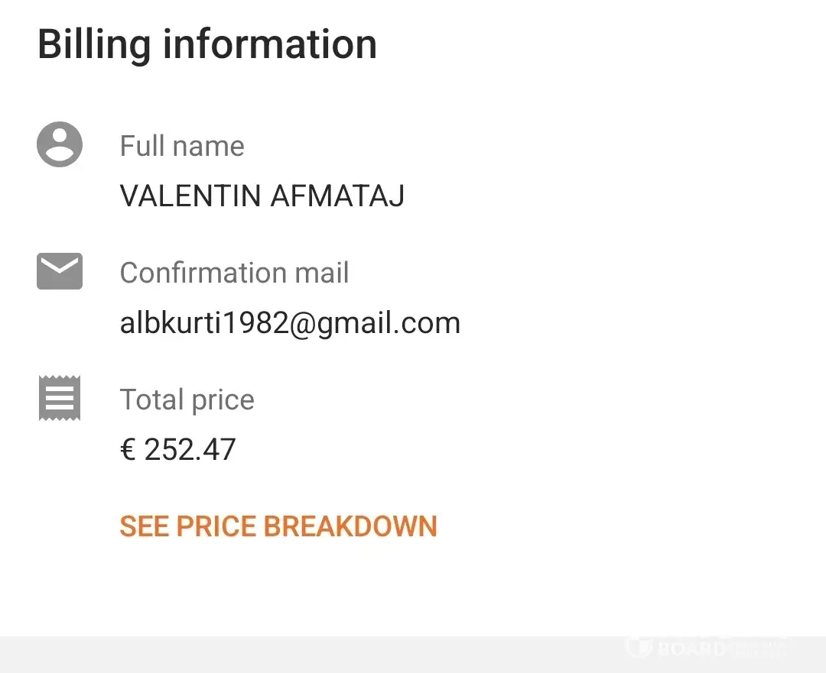This screenshot has width=826, height=673.
Task: Click the person profile icon
Action: pyautogui.click(x=60, y=144)
